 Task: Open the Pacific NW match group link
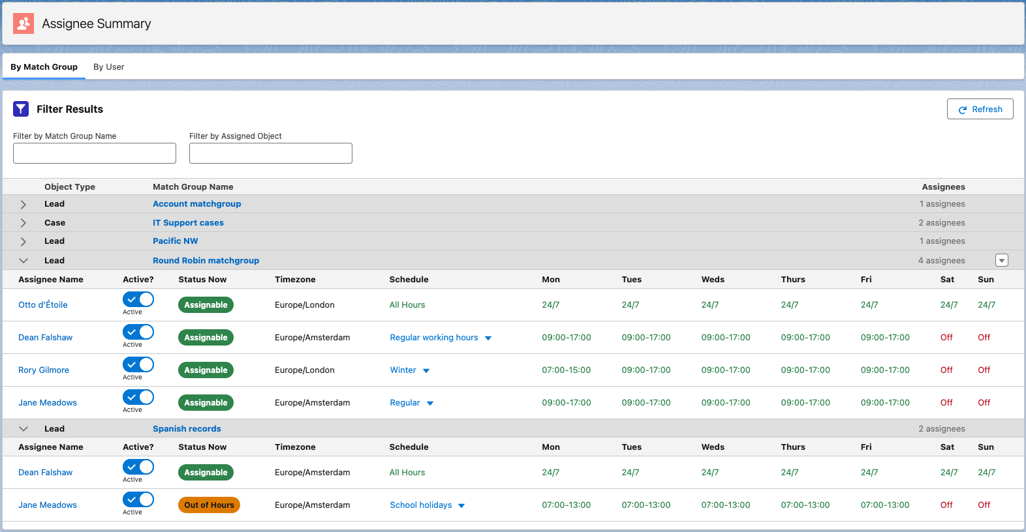click(x=175, y=241)
